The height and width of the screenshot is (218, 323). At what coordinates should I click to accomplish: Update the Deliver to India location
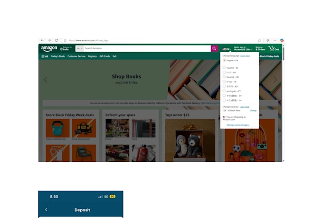point(66,48)
